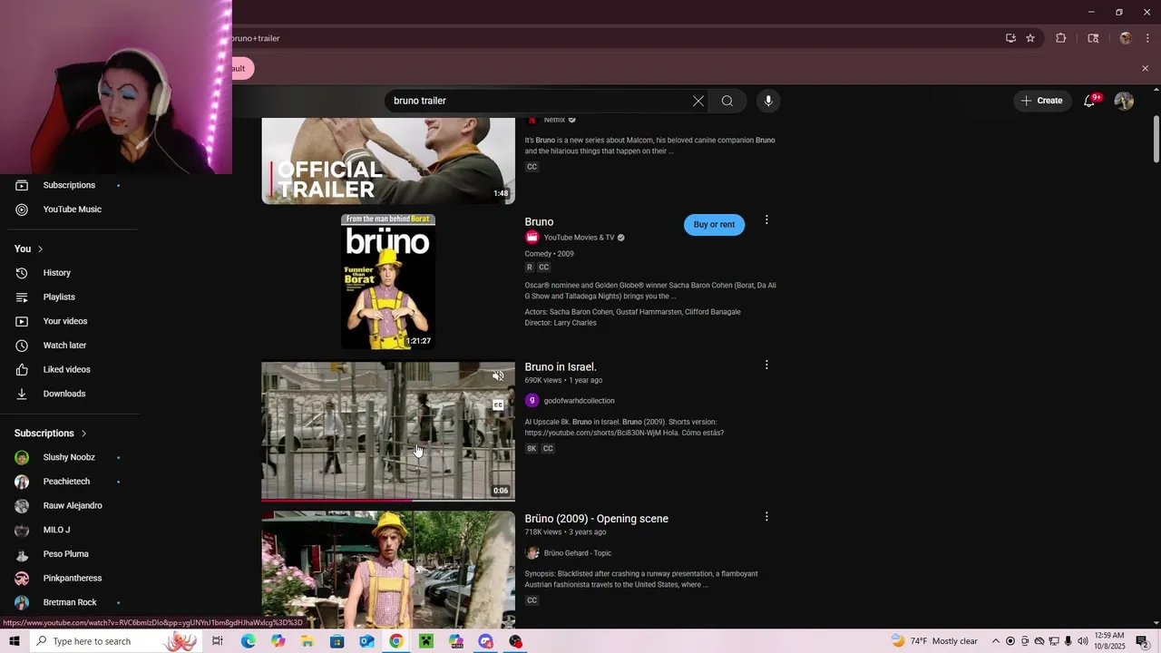The width and height of the screenshot is (1161, 653).
Task: Go to Subscriptions in the sidebar
Action: click(x=69, y=185)
